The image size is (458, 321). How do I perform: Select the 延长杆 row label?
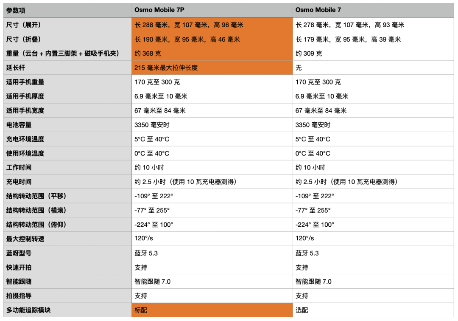click(67, 68)
